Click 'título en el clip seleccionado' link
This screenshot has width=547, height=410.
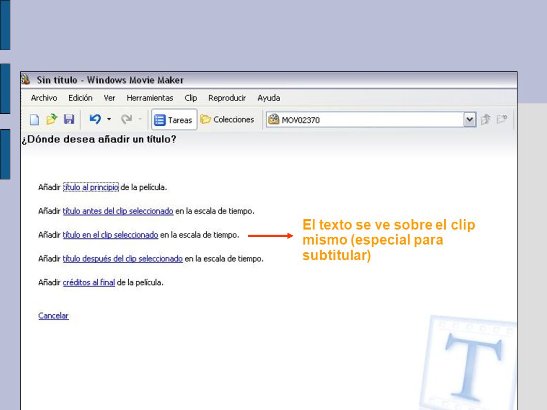110,235
